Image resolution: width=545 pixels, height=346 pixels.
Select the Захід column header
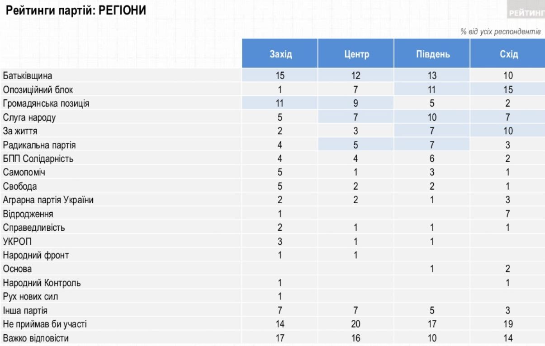280,55
